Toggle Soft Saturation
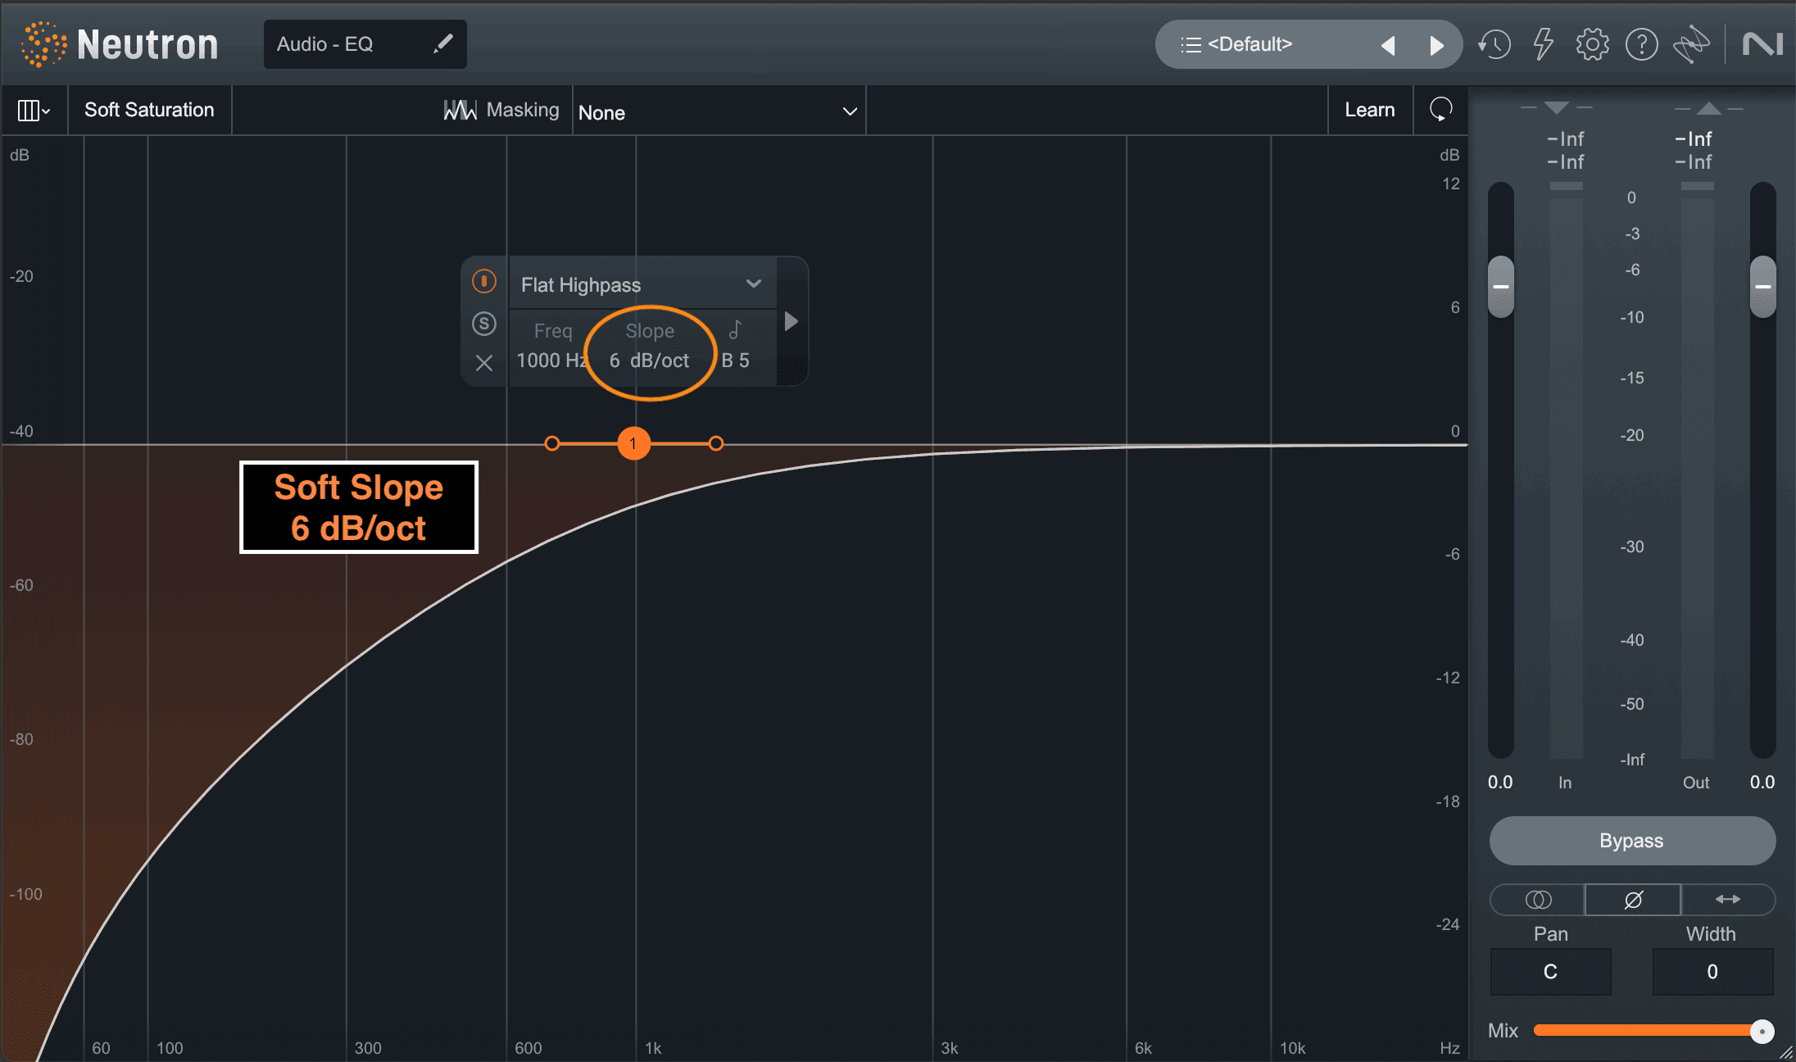The height and width of the screenshot is (1062, 1796). tap(149, 110)
